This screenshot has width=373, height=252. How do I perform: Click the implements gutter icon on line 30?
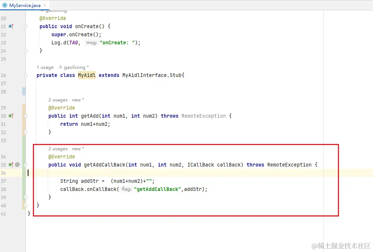(11, 116)
